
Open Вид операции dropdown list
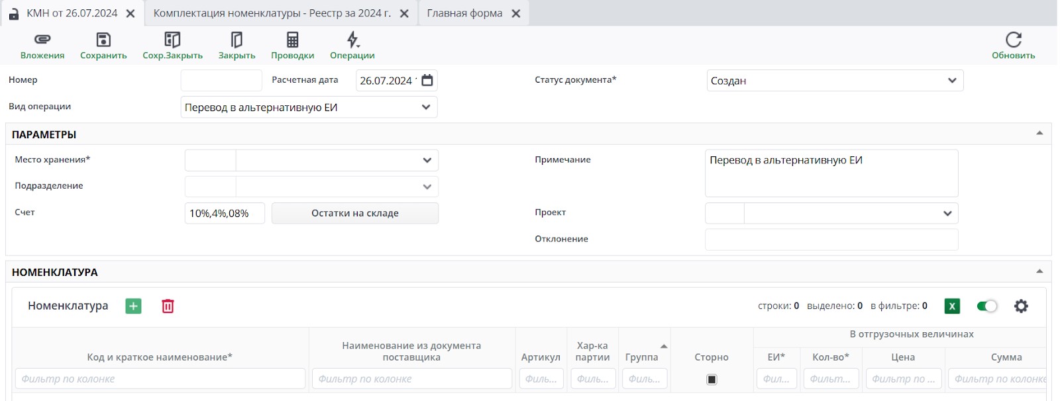coord(426,107)
